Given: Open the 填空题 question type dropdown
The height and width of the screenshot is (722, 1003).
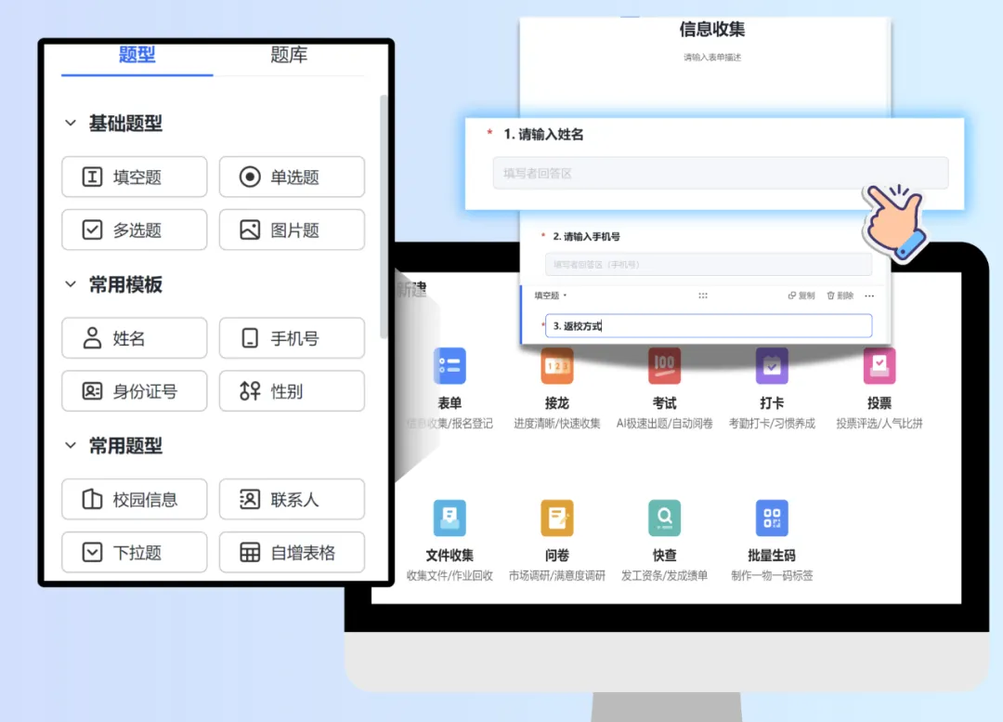Looking at the screenshot, I should 550,295.
